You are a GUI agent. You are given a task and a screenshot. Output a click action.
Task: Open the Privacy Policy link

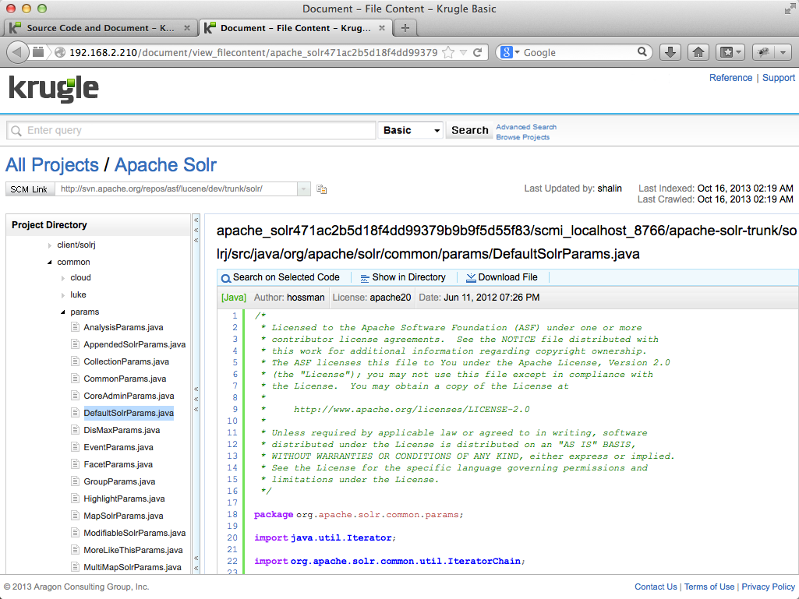tap(768, 587)
